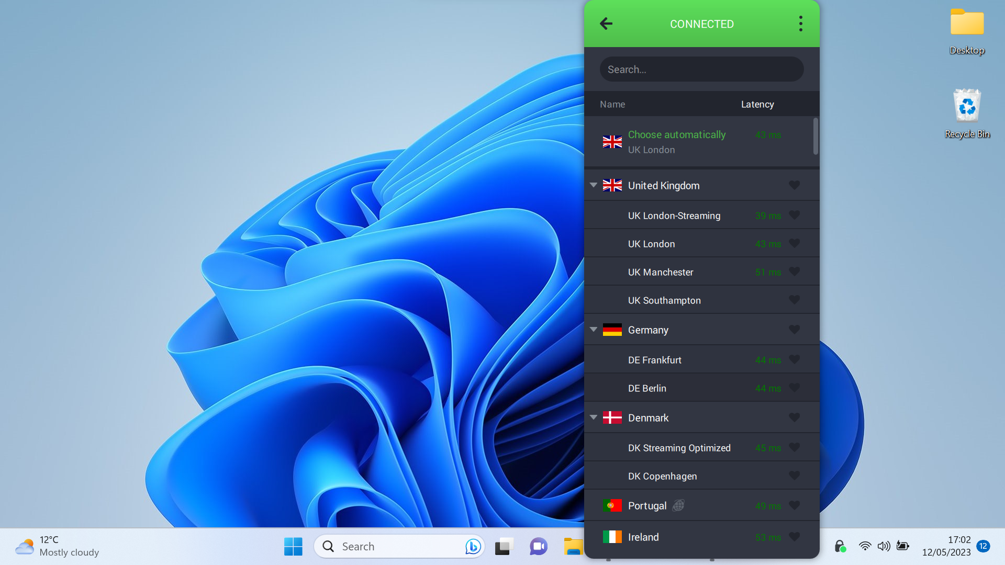The height and width of the screenshot is (565, 1005).
Task: Open Bing chat icon in taskbar search
Action: coord(473,547)
